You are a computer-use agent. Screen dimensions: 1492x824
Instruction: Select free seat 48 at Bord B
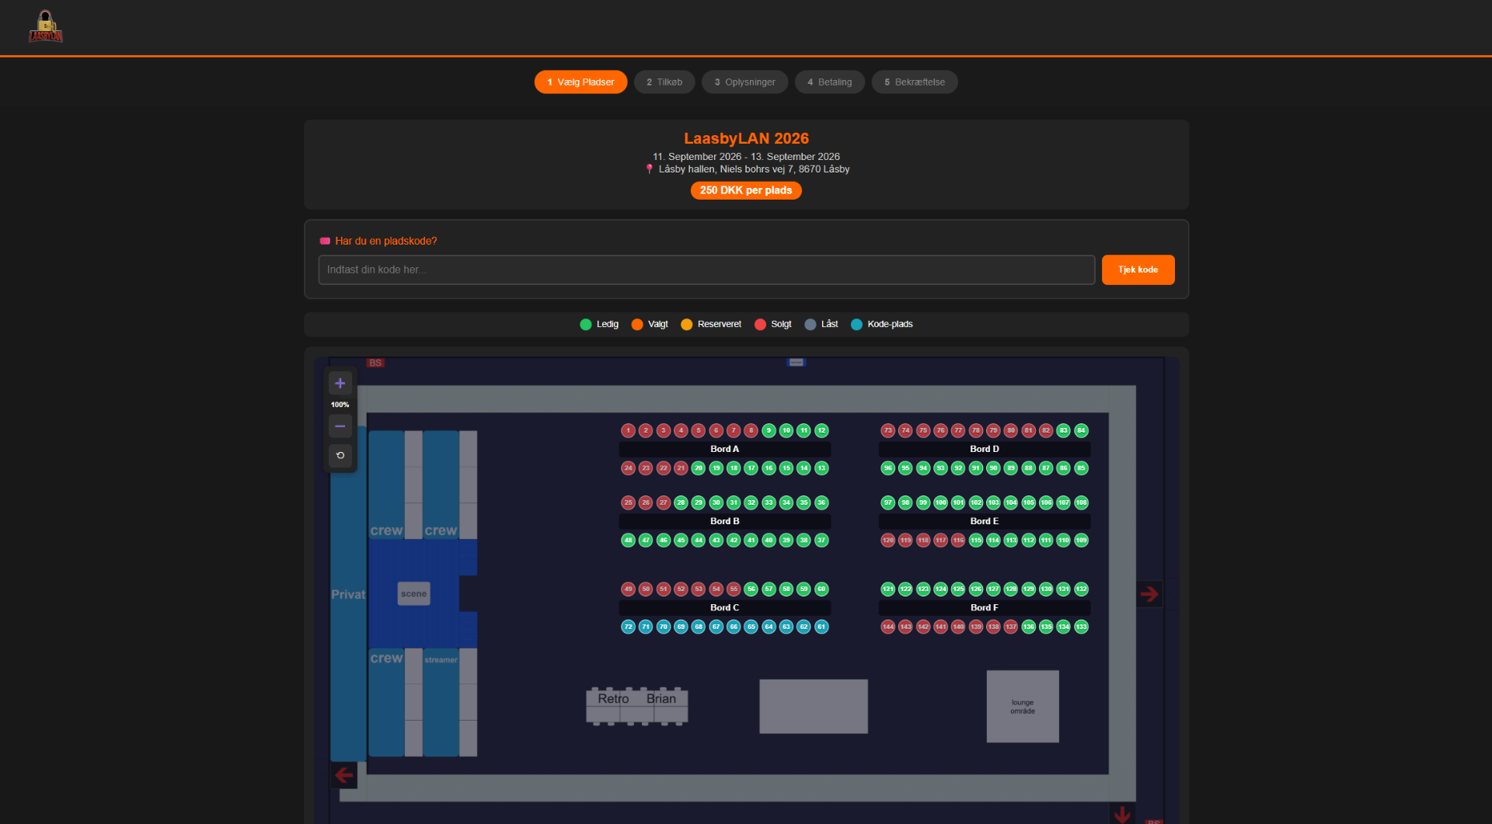coord(628,540)
